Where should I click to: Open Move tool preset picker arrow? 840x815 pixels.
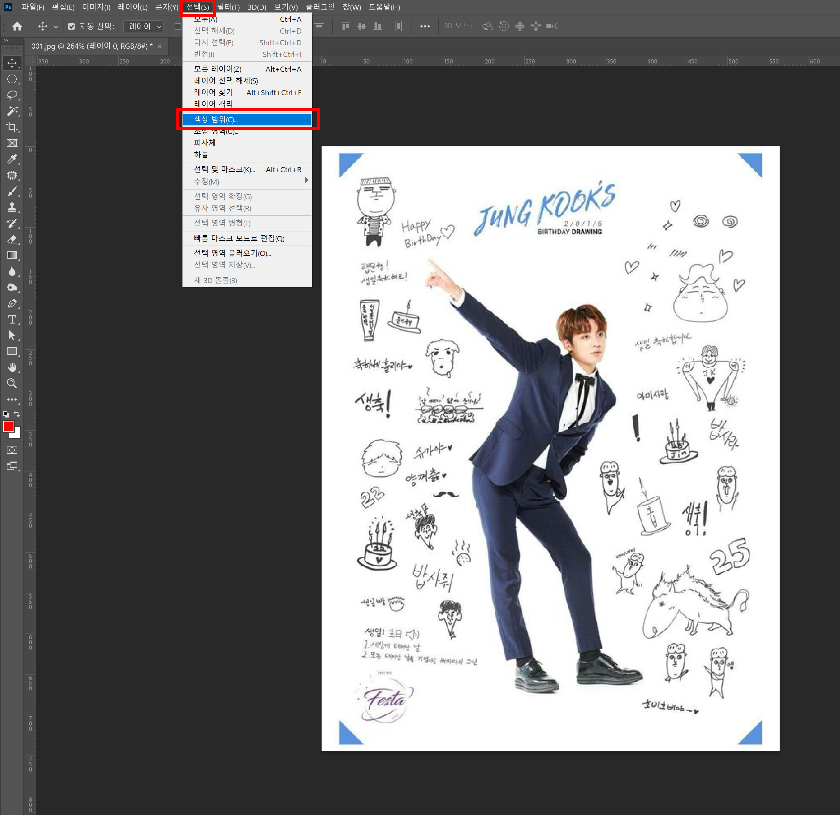tap(56, 26)
